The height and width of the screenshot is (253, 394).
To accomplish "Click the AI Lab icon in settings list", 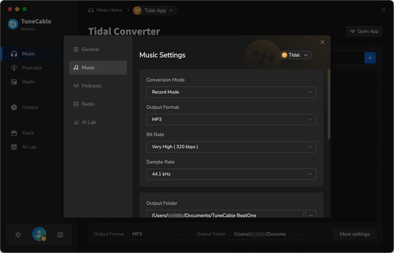I will pos(76,122).
